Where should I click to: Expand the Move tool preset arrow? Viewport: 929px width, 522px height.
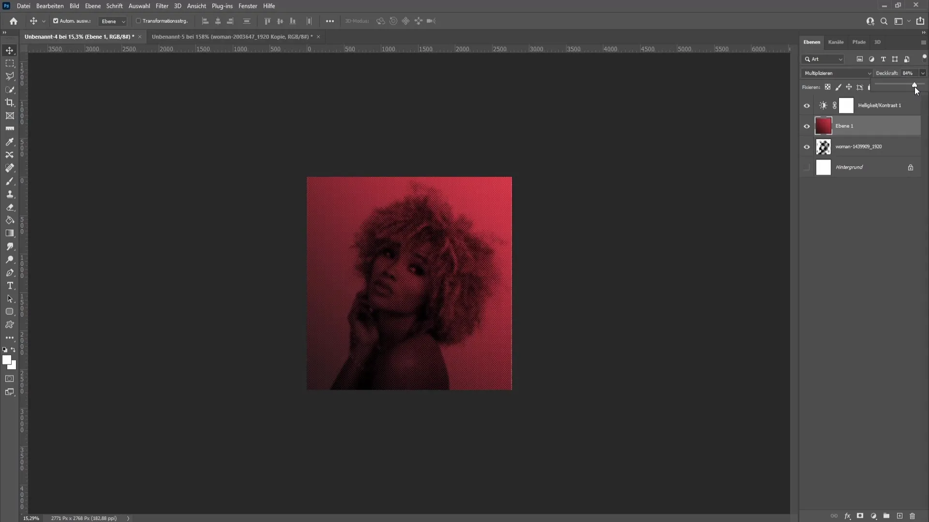coord(44,21)
